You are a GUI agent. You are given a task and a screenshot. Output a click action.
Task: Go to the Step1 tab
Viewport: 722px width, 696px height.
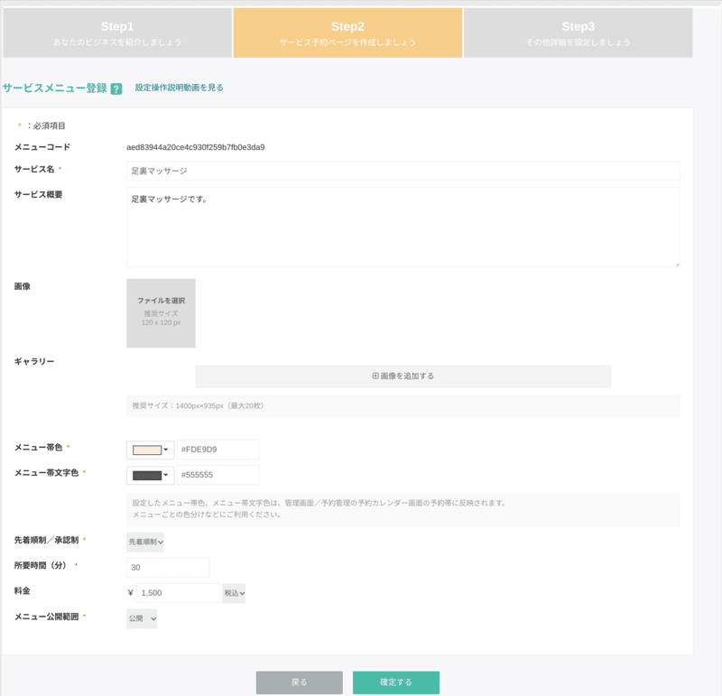tap(117, 32)
